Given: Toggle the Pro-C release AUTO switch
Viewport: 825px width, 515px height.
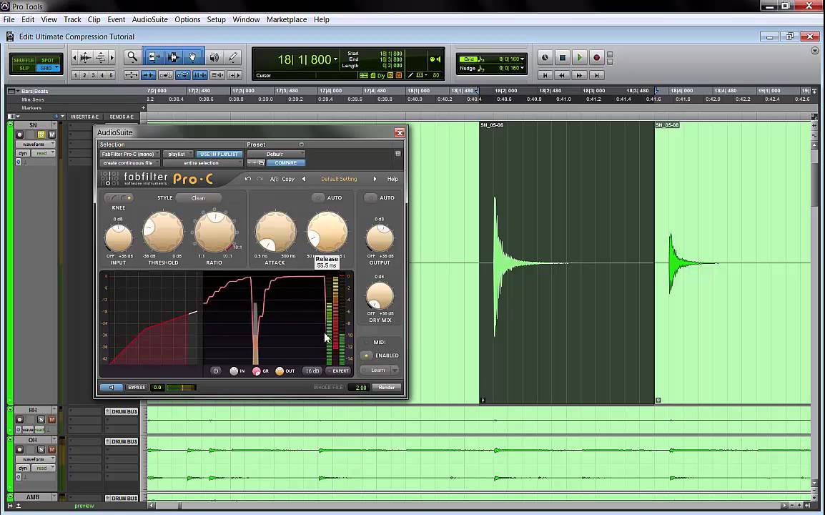Looking at the screenshot, I should [318, 198].
